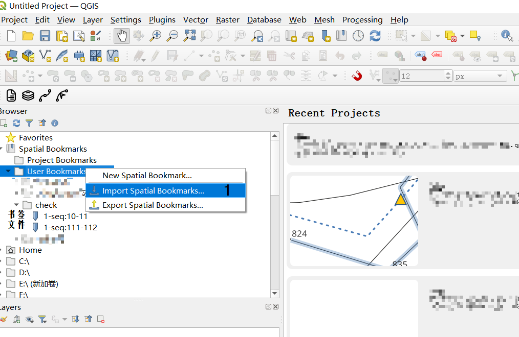Viewport: 519px width, 337px height.
Task: Toggle the Browser filter funnel icon
Action: tap(29, 123)
